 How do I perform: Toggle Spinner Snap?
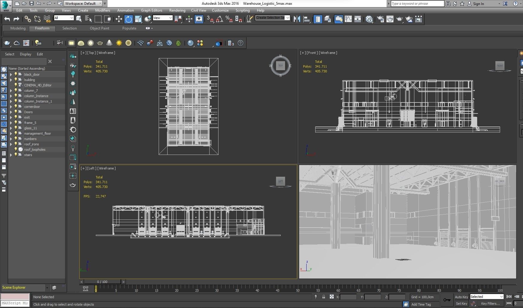[x=238, y=19]
